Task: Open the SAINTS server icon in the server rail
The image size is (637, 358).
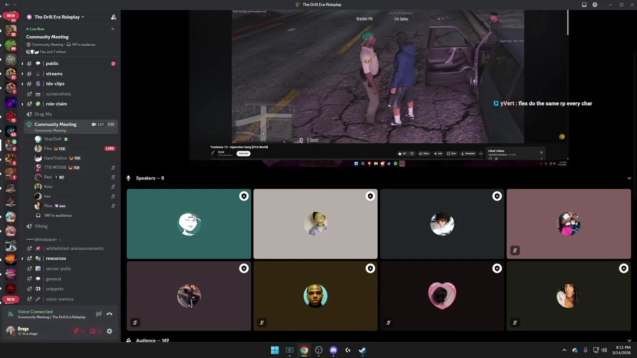Action: [11, 60]
